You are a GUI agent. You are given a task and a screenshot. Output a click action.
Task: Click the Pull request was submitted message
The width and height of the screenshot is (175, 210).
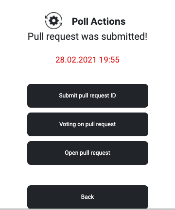pos(87,36)
